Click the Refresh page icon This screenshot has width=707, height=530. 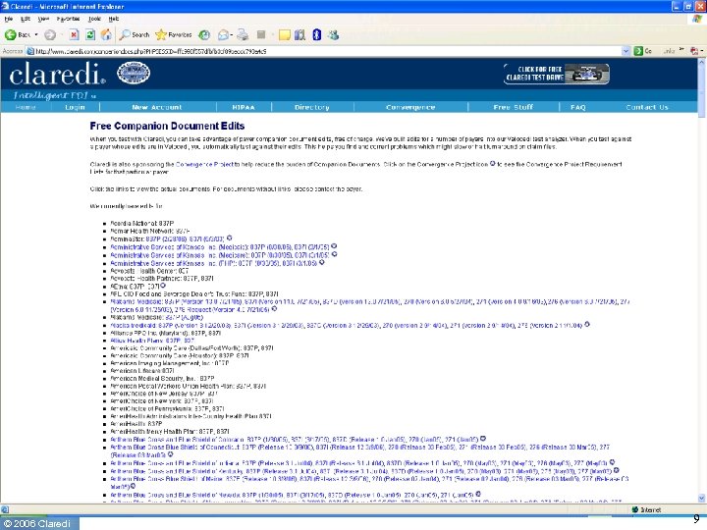90,34
